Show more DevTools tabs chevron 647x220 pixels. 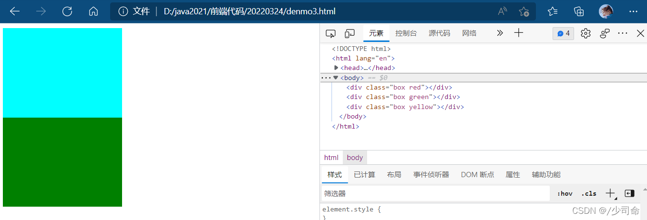[x=500, y=33]
